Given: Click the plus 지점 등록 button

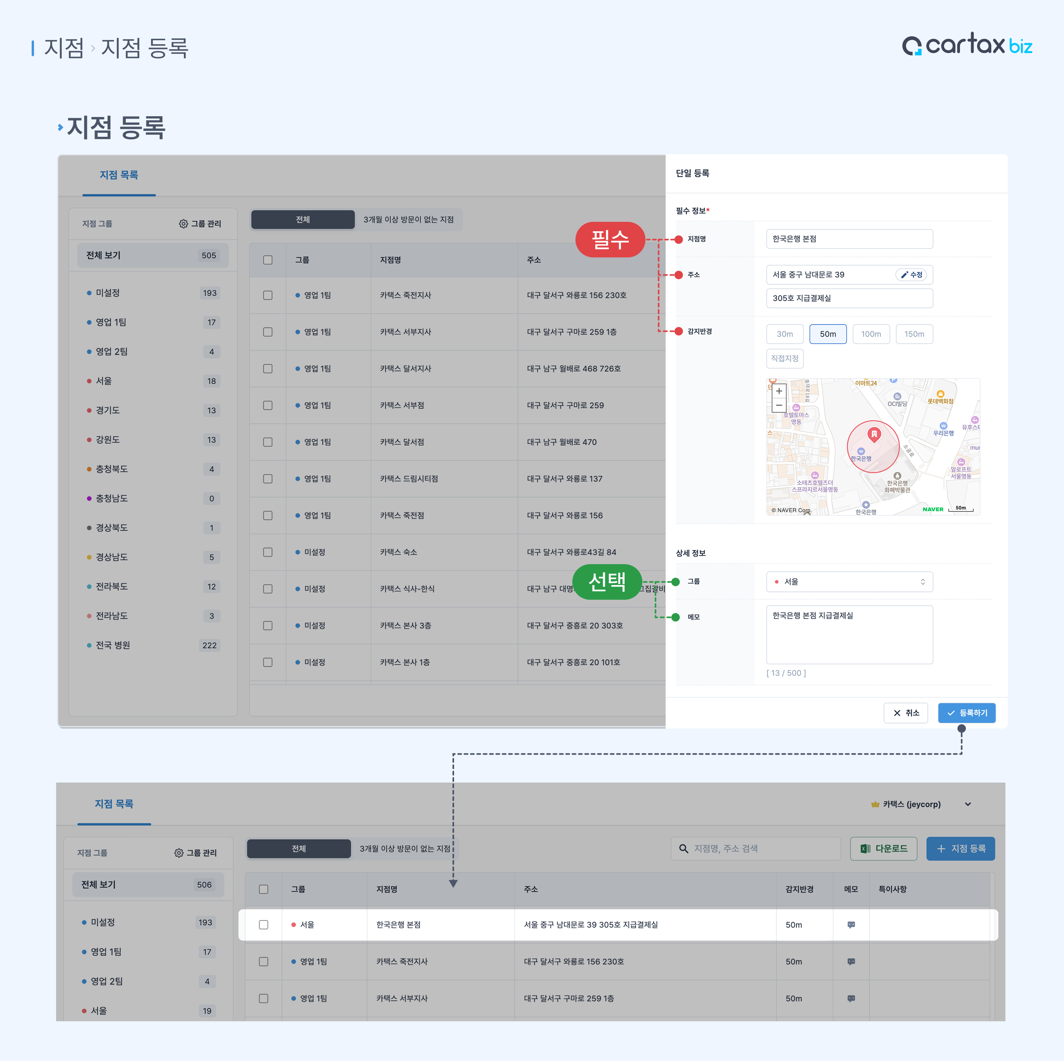Looking at the screenshot, I should pos(960,849).
